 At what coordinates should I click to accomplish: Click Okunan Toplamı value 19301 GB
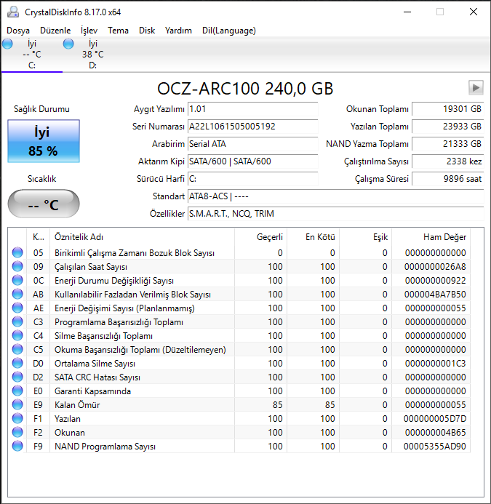coord(447,109)
